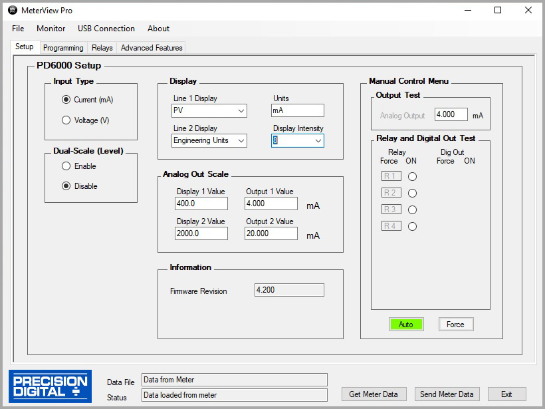Click the MeterView Pro title bar icon
This screenshot has width=545, height=409.
[13, 10]
